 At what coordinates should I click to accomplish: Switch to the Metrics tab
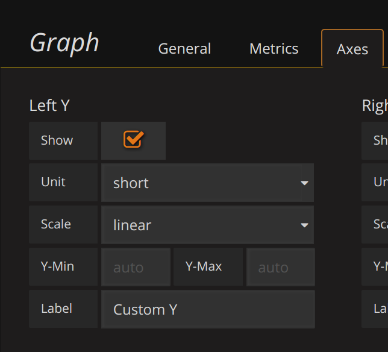pos(274,49)
